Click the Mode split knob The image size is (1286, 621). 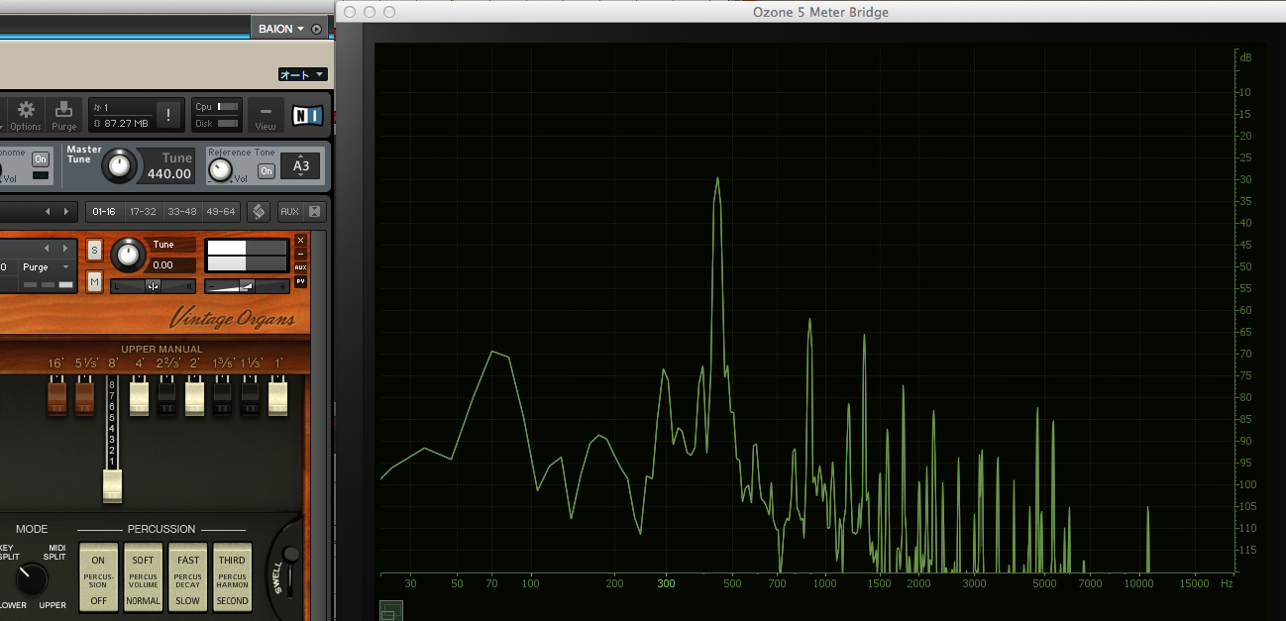coord(31,577)
